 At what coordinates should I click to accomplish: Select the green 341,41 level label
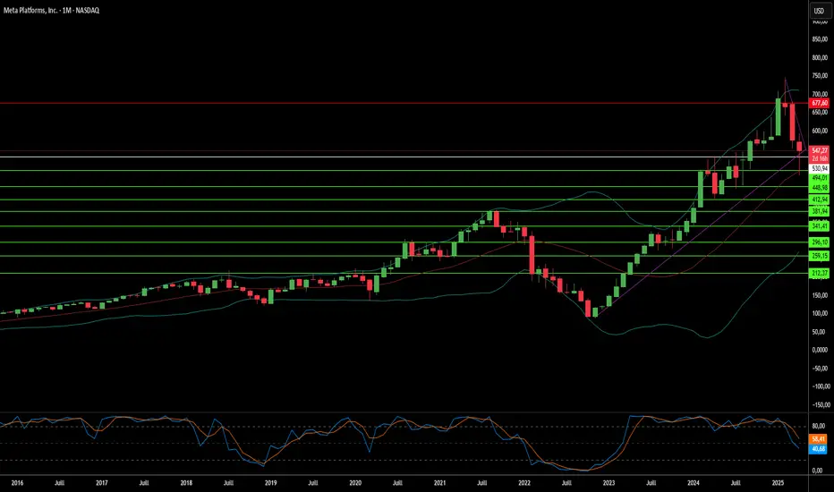coord(819,226)
